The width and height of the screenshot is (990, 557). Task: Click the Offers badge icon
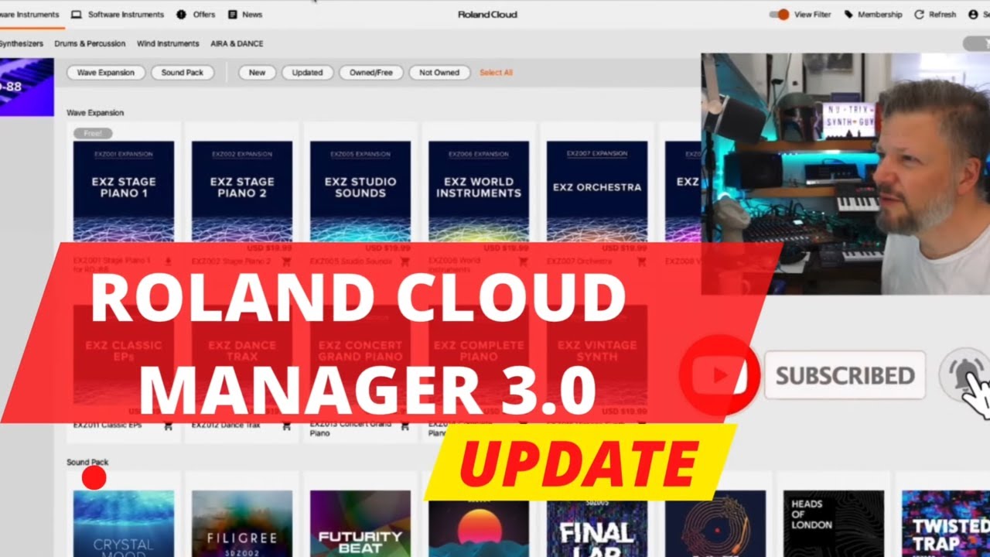click(181, 14)
